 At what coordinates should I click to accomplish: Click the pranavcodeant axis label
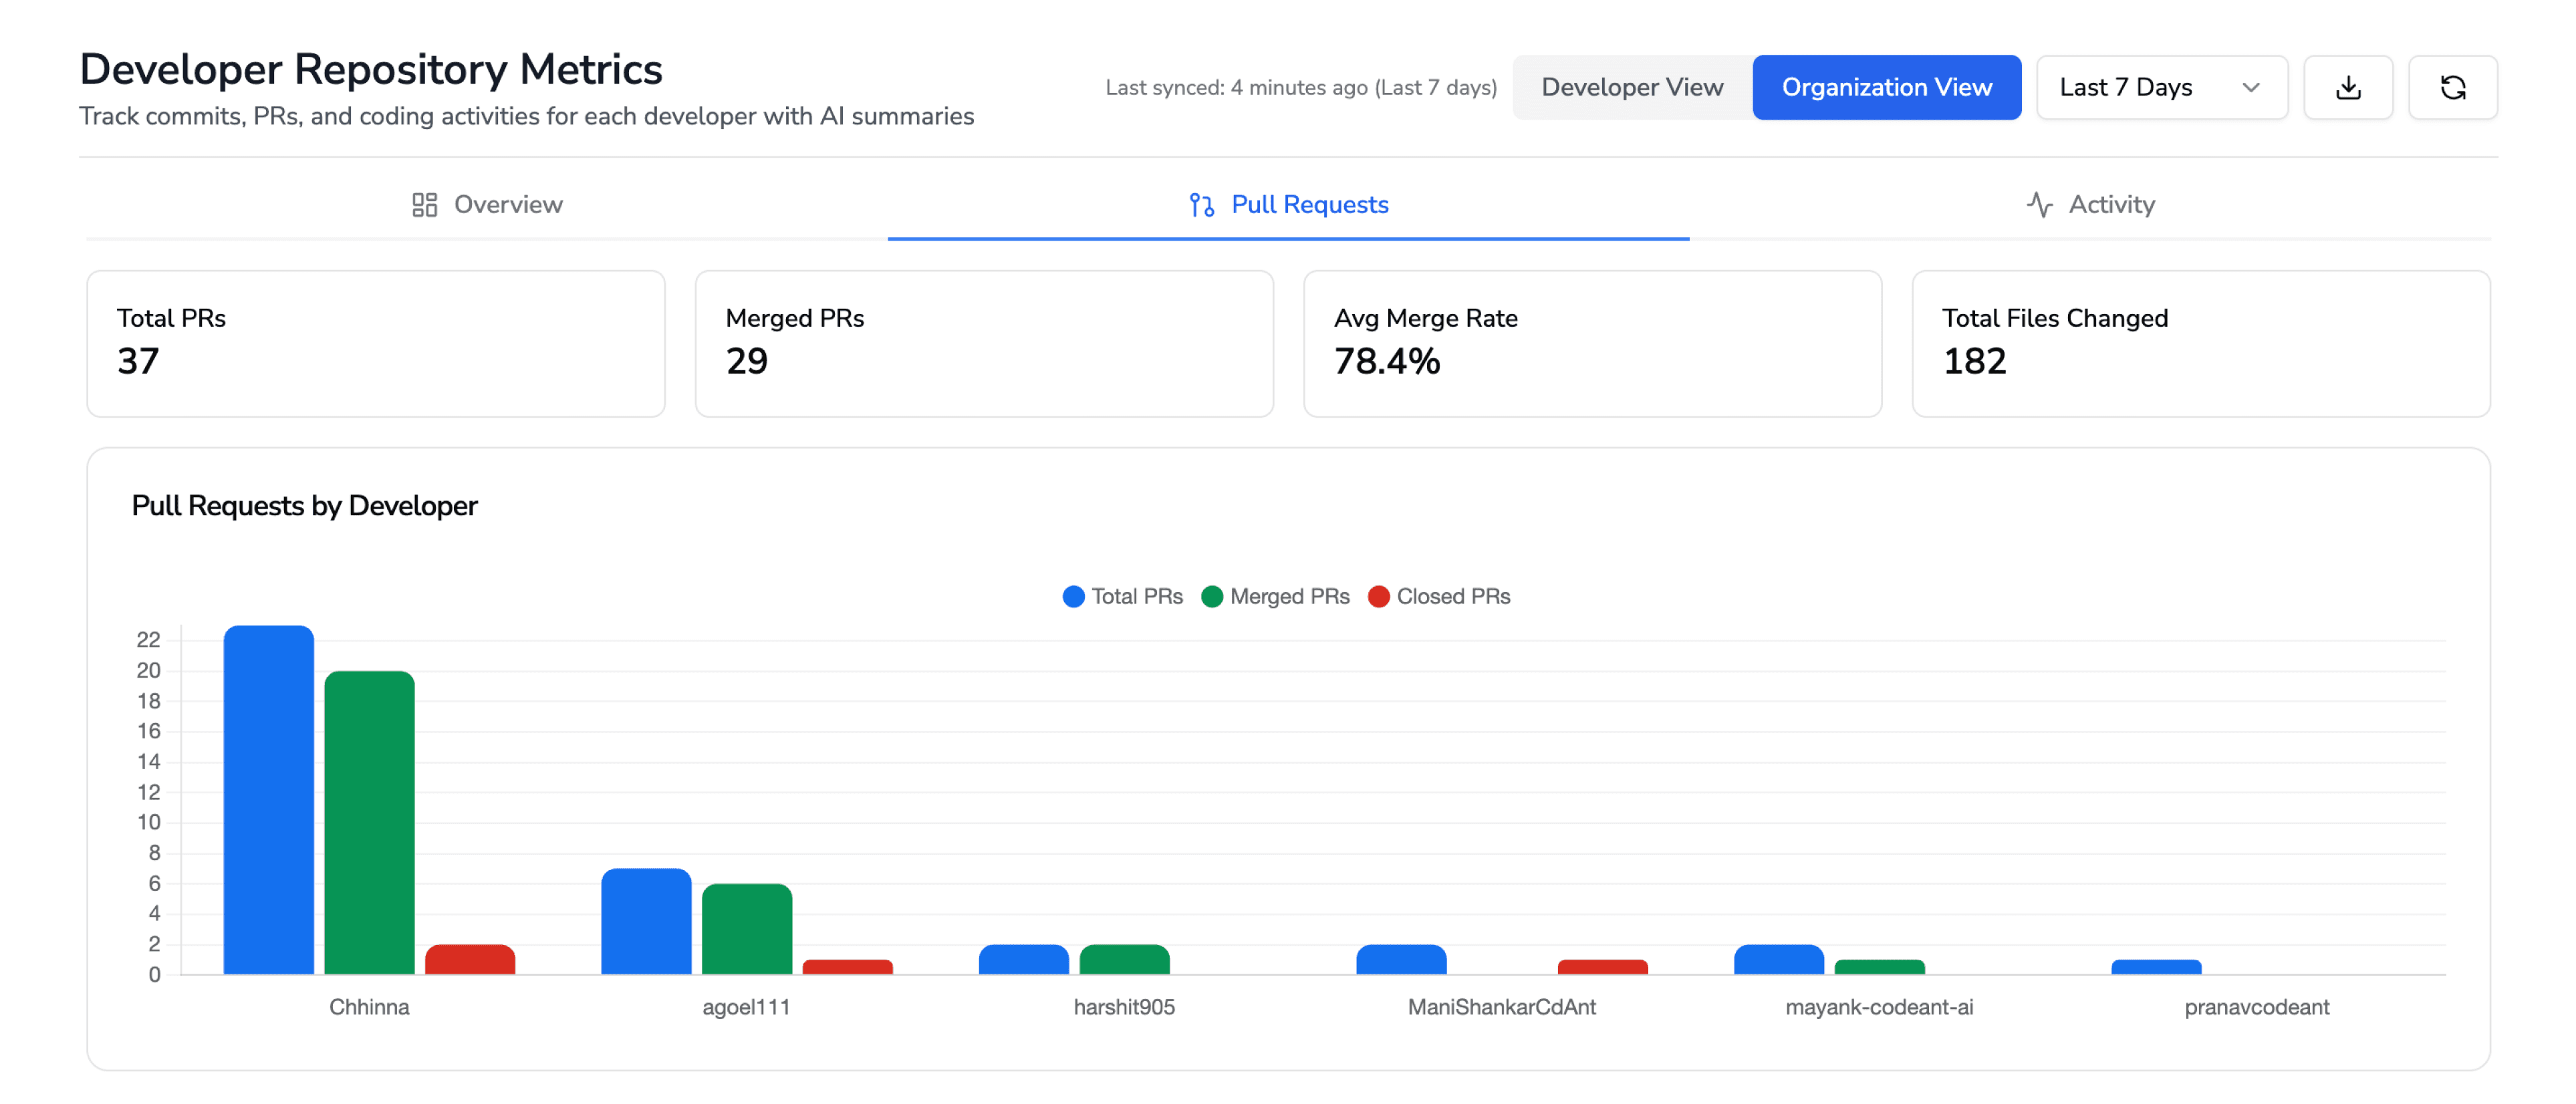tap(2257, 1007)
